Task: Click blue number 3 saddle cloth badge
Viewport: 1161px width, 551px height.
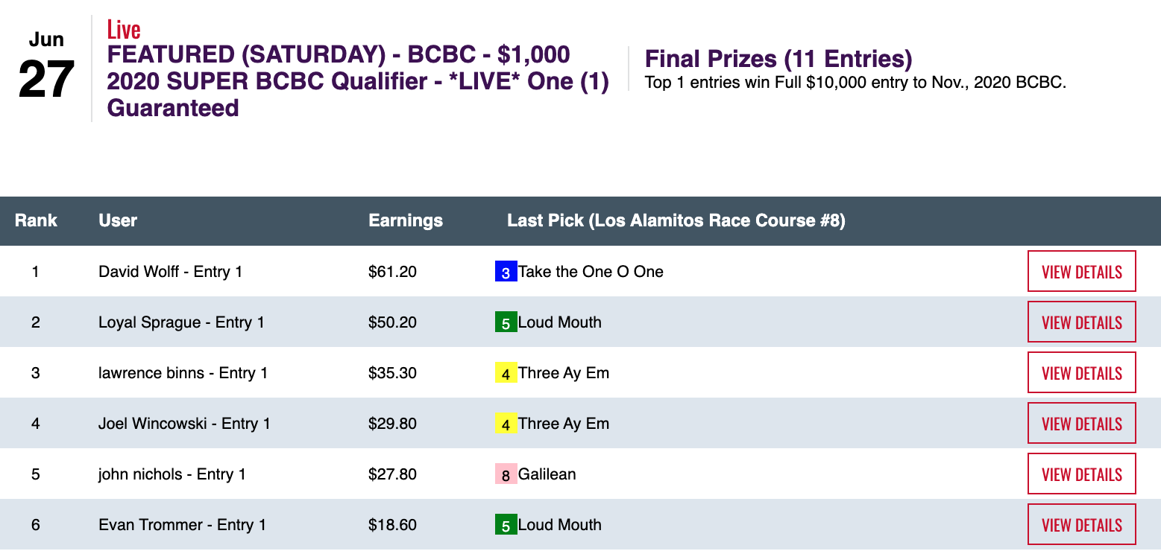Action: pyautogui.click(x=506, y=273)
